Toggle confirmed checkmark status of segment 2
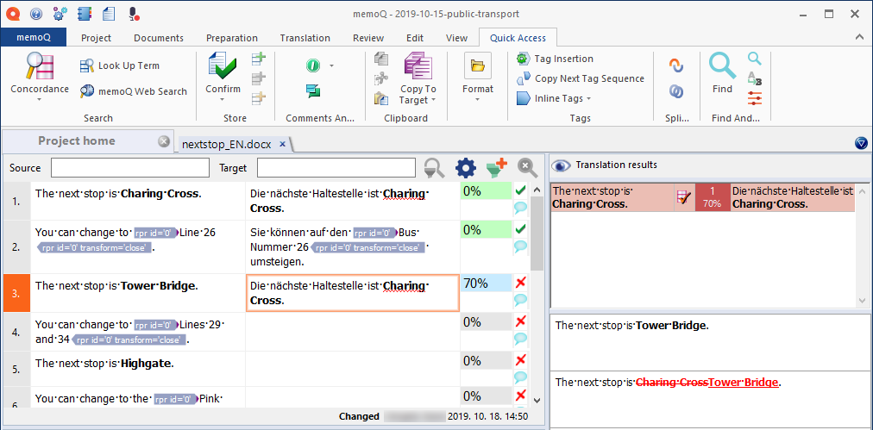Viewport: 873px width, 430px height. pos(520,230)
